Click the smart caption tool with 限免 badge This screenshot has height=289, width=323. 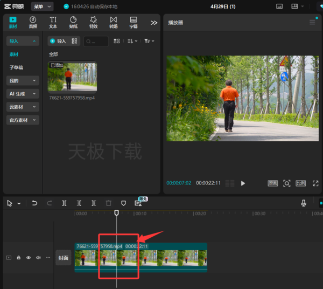click(138, 203)
